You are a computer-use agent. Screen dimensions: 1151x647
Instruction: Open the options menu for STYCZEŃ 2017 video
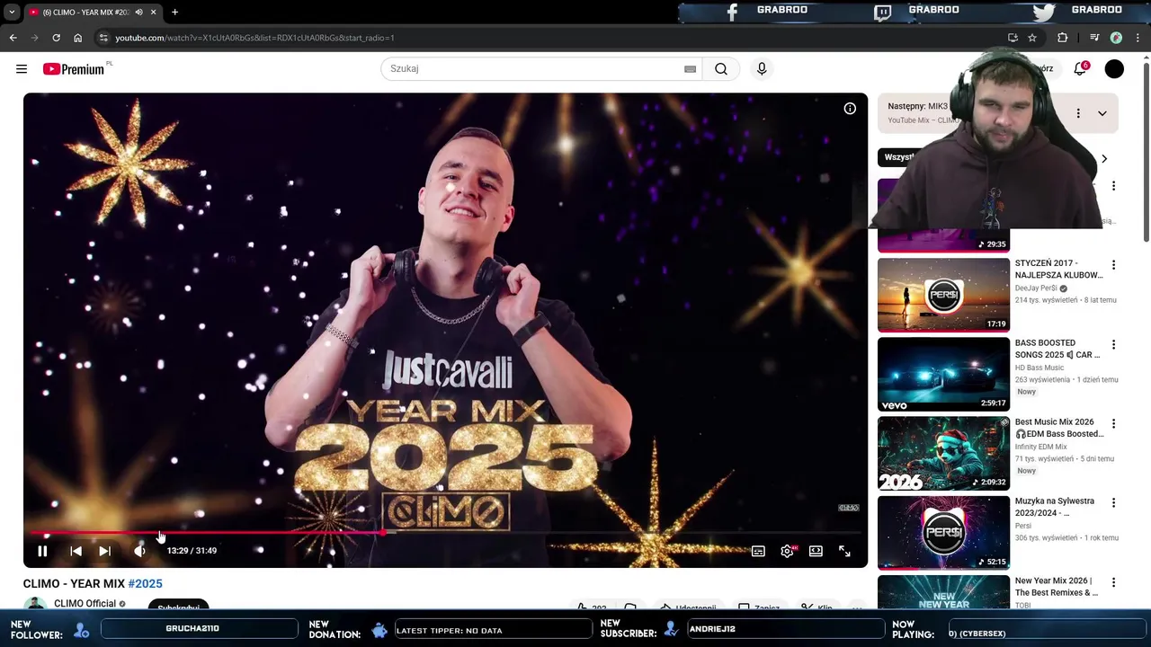pos(1113,265)
